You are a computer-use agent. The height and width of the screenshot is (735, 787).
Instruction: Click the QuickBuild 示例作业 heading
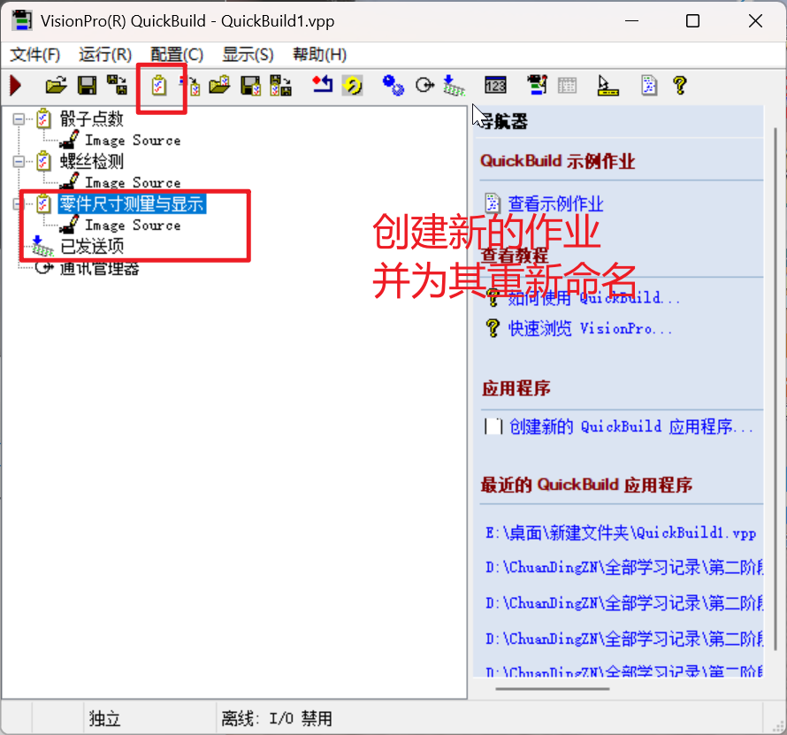click(x=557, y=161)
